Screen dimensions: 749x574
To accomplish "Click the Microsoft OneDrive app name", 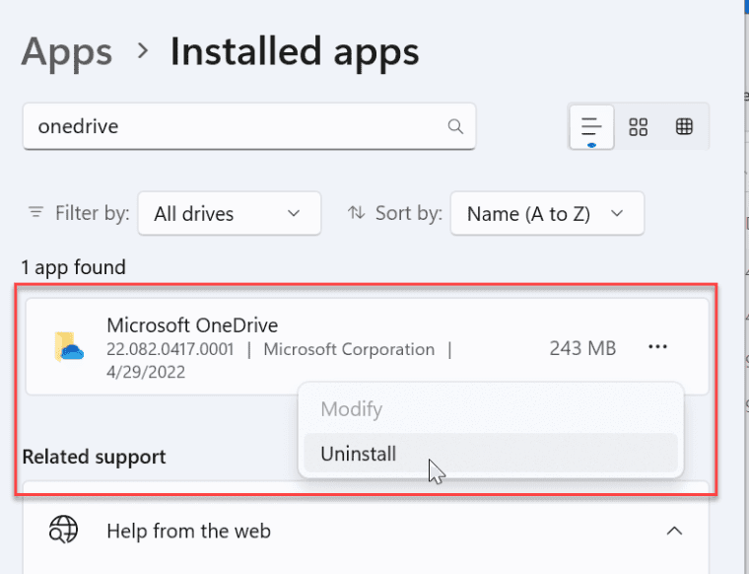I will (x=192, y=324).
